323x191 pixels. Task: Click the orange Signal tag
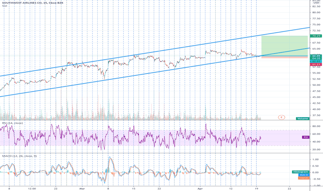304,178
